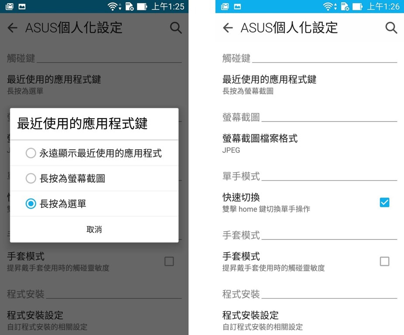404x335 pixels.
Task: Tap Gmail notification icon in right status bar
Action: [x=224, y=7]
